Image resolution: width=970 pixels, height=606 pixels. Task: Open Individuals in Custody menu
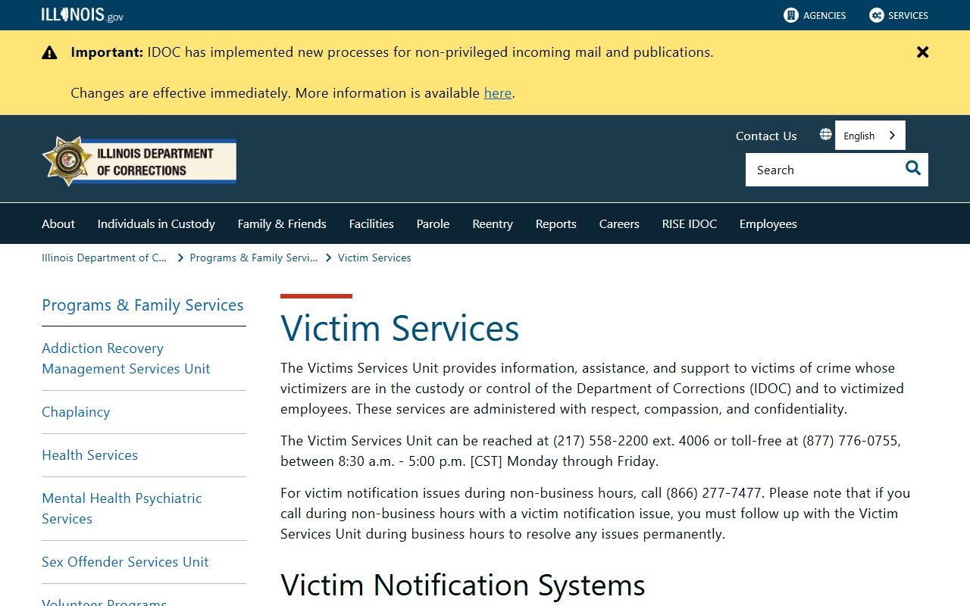coord(156,223)
